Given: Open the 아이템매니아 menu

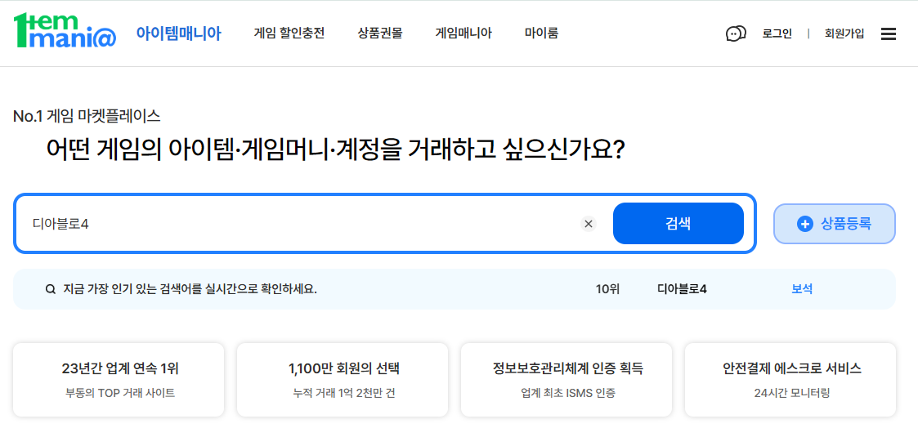Looking at the screenshot, I should 178,34.
